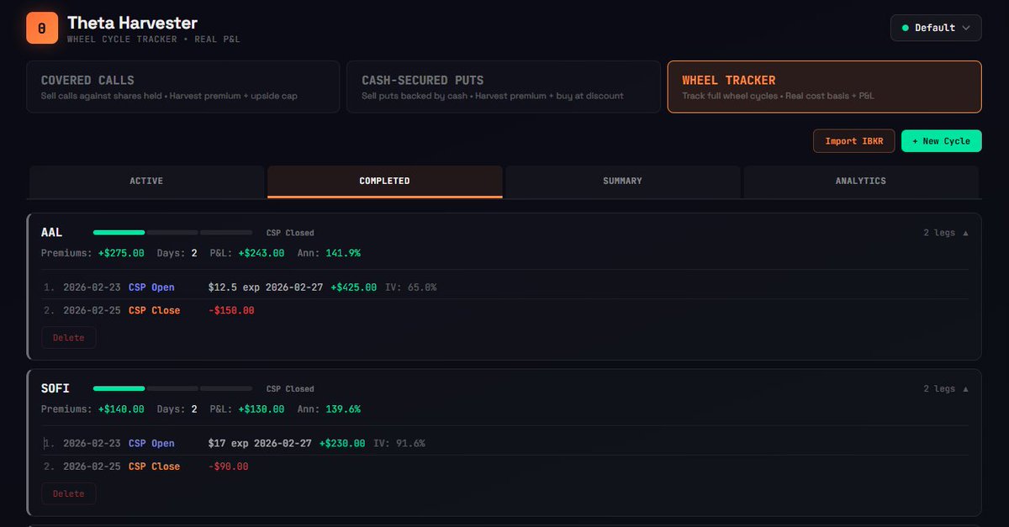
Task: Click SOFI premium amount +$230.00
Action: pos(341,444)
